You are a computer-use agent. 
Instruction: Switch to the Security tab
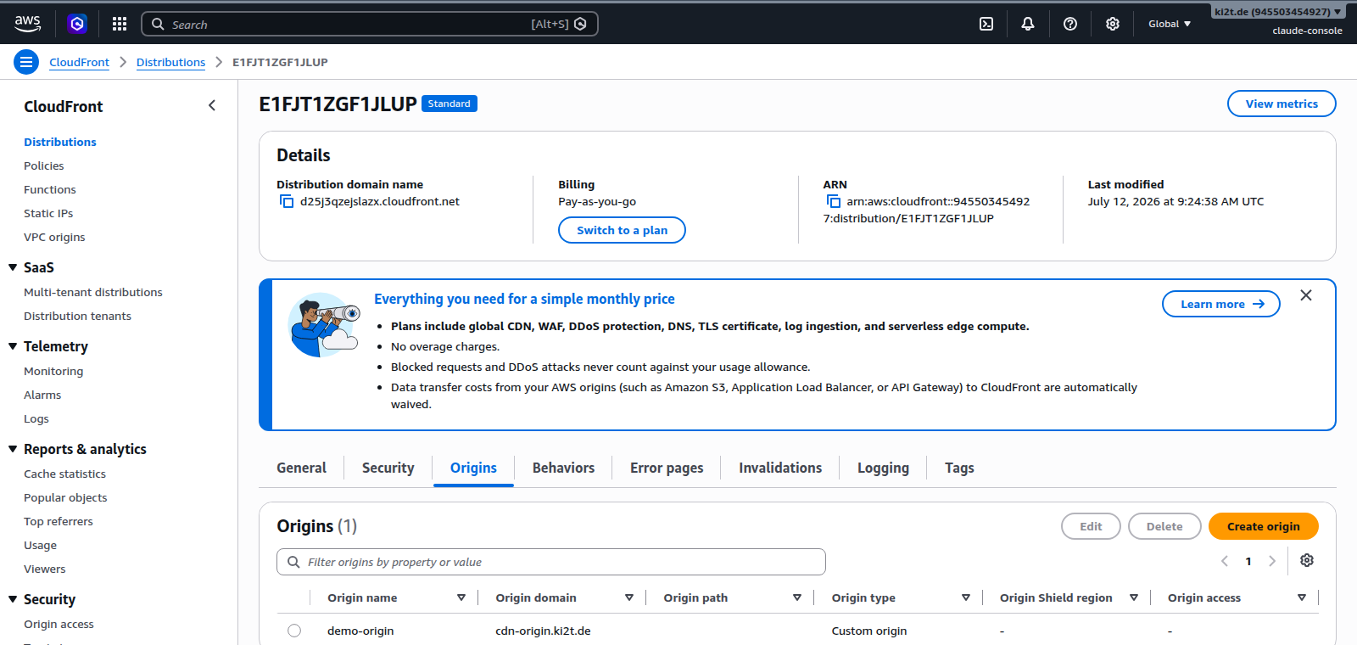[388, 468]
